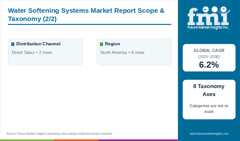Select the Region card heading

[x=113, y=44]
